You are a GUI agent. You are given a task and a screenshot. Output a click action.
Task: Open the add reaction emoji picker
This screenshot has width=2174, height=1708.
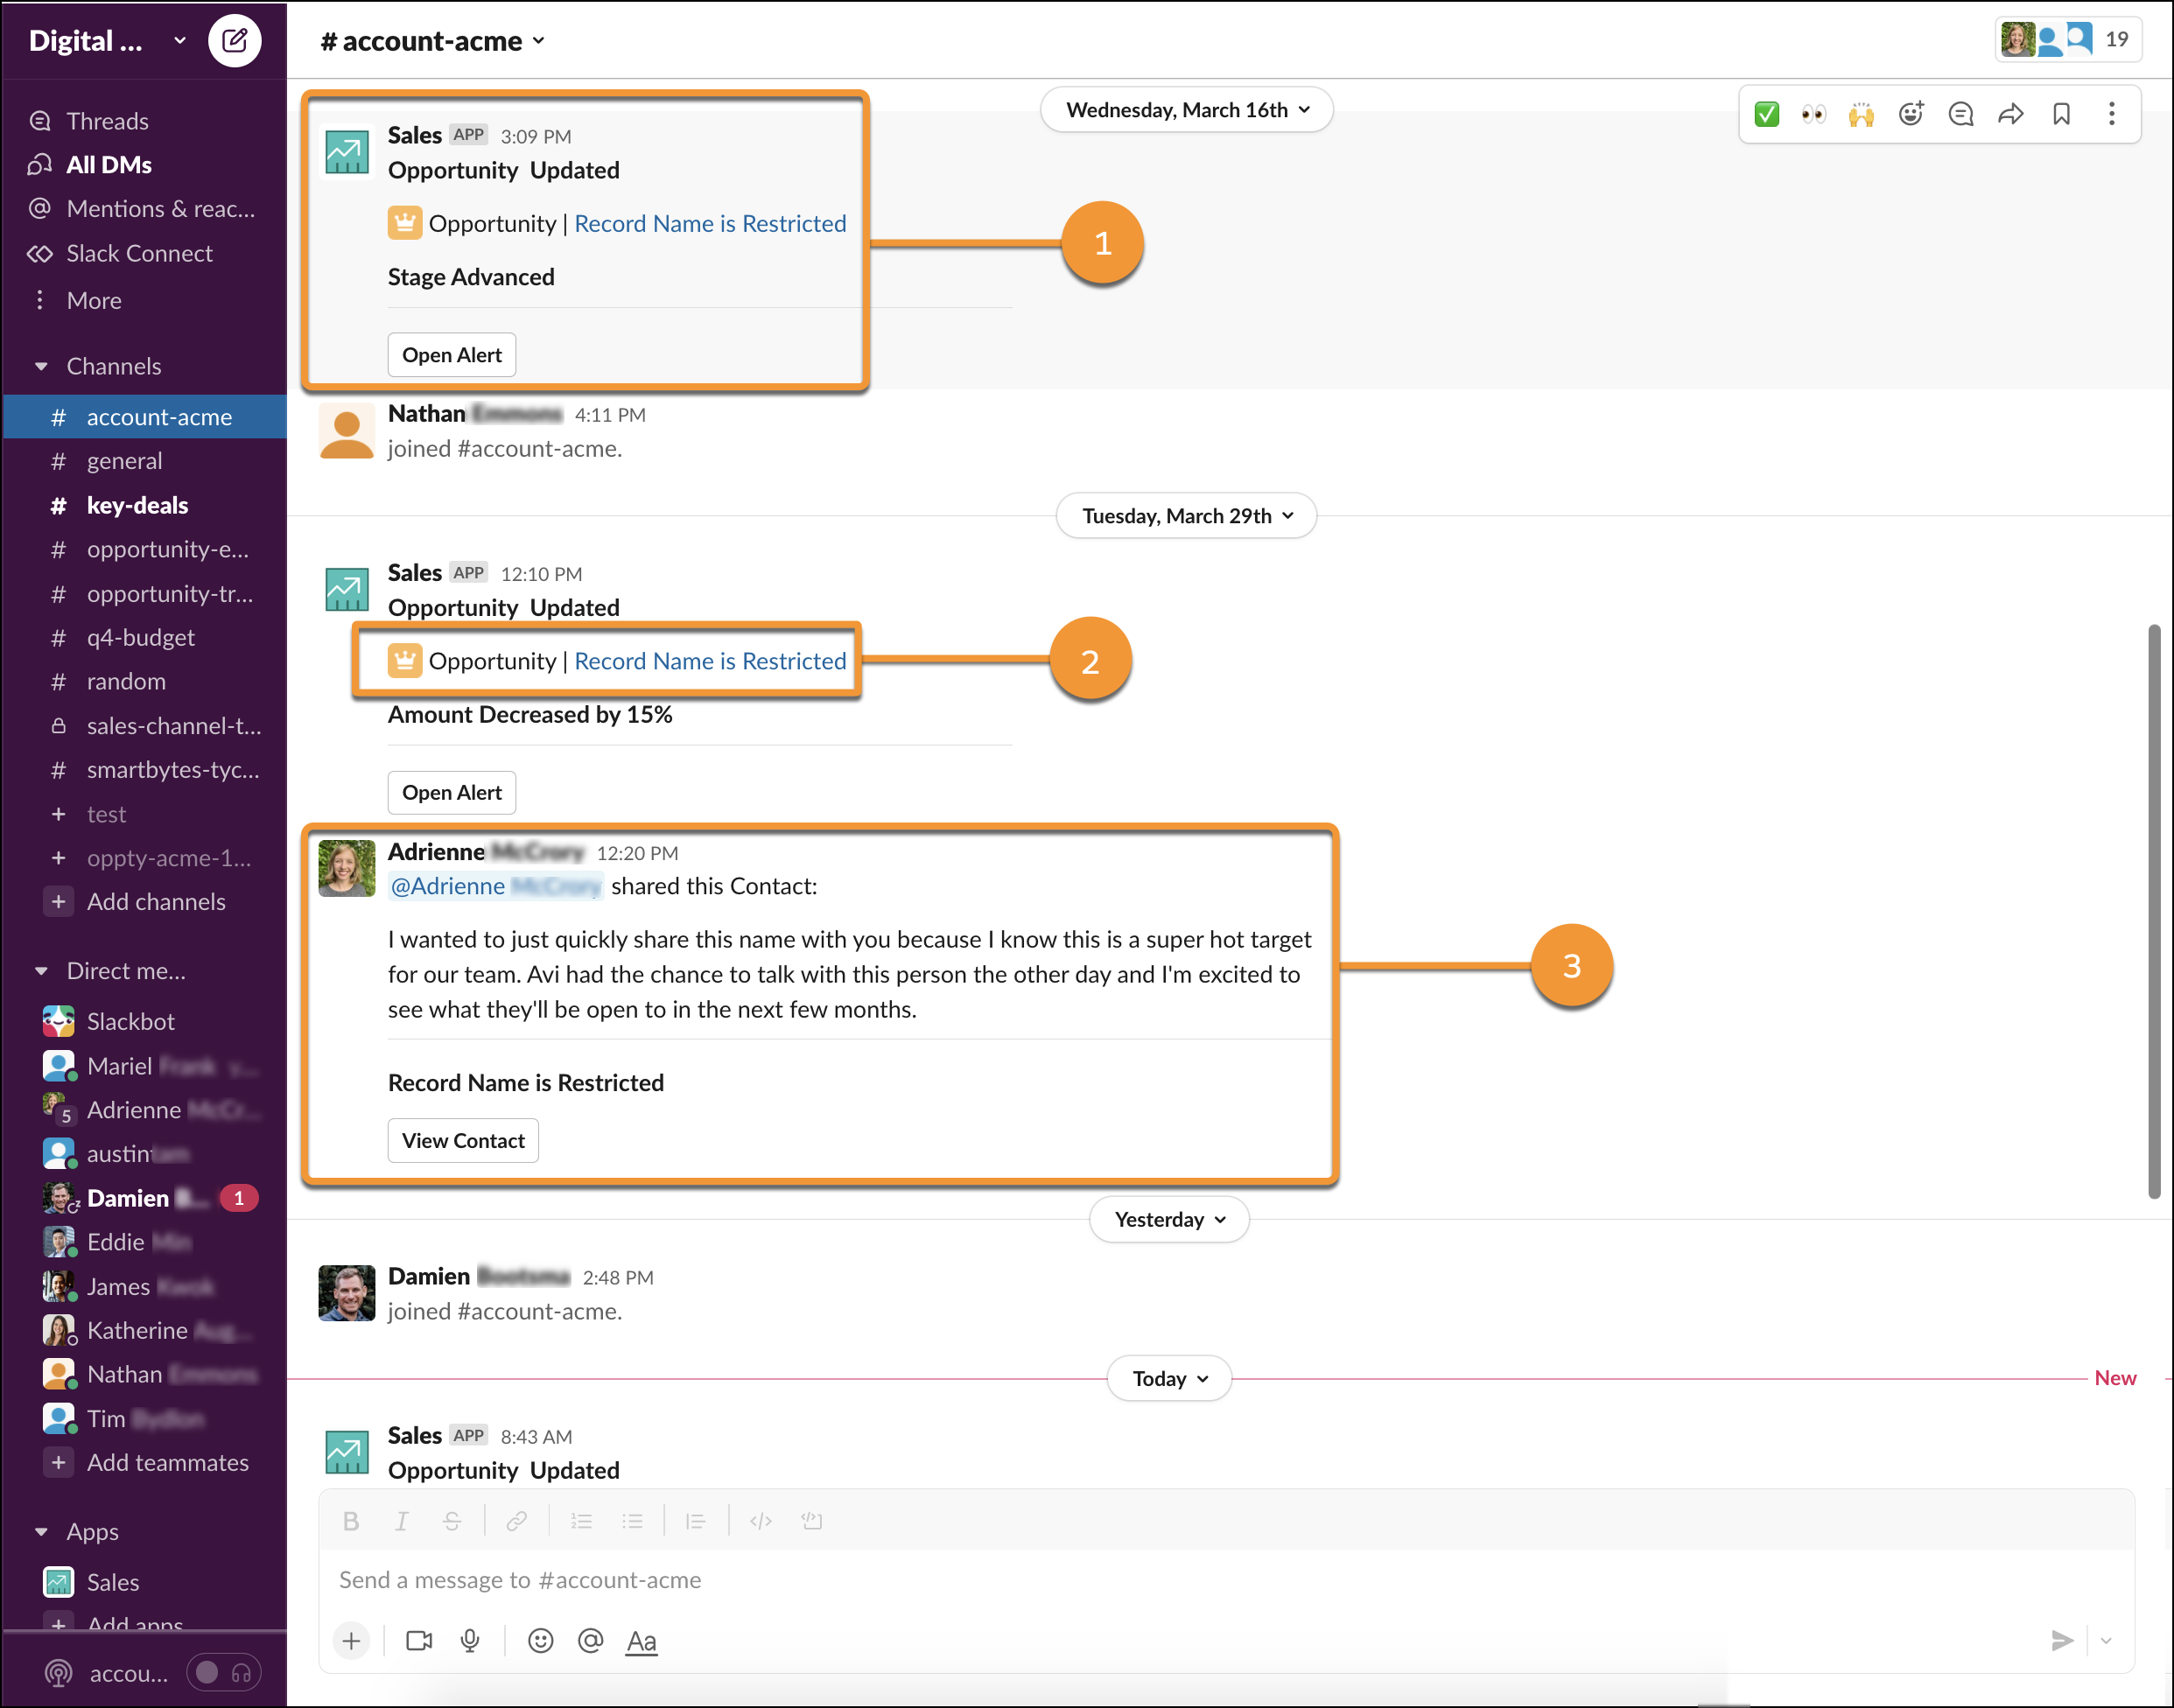pos(1911,114)
